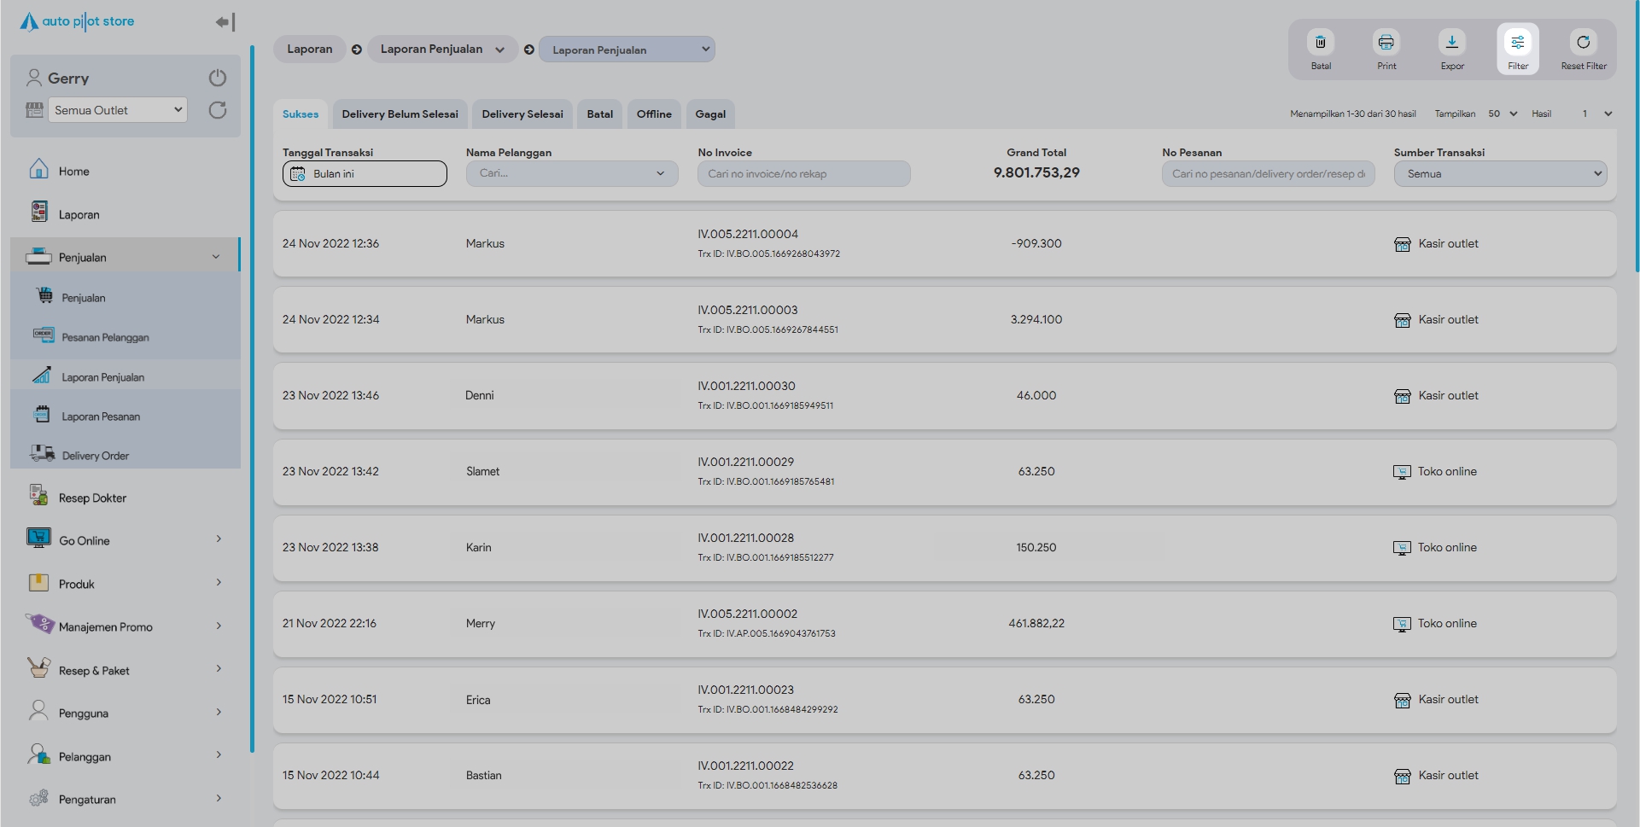Click the Laporan breadcrumb button

309,50
